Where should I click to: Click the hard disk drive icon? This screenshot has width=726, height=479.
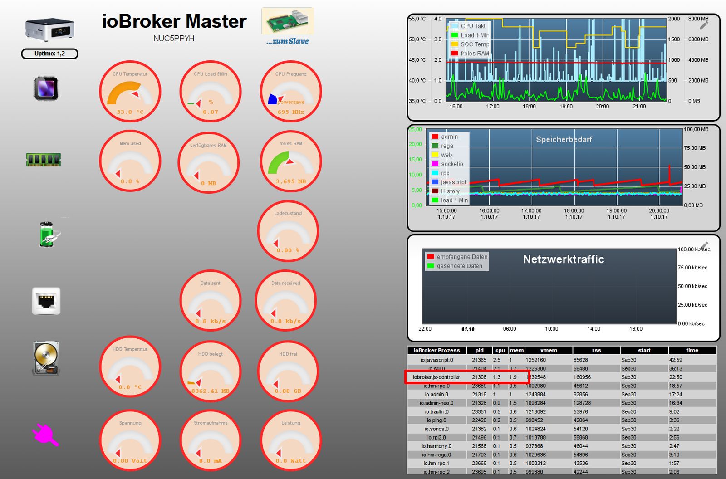coord(46,358)
